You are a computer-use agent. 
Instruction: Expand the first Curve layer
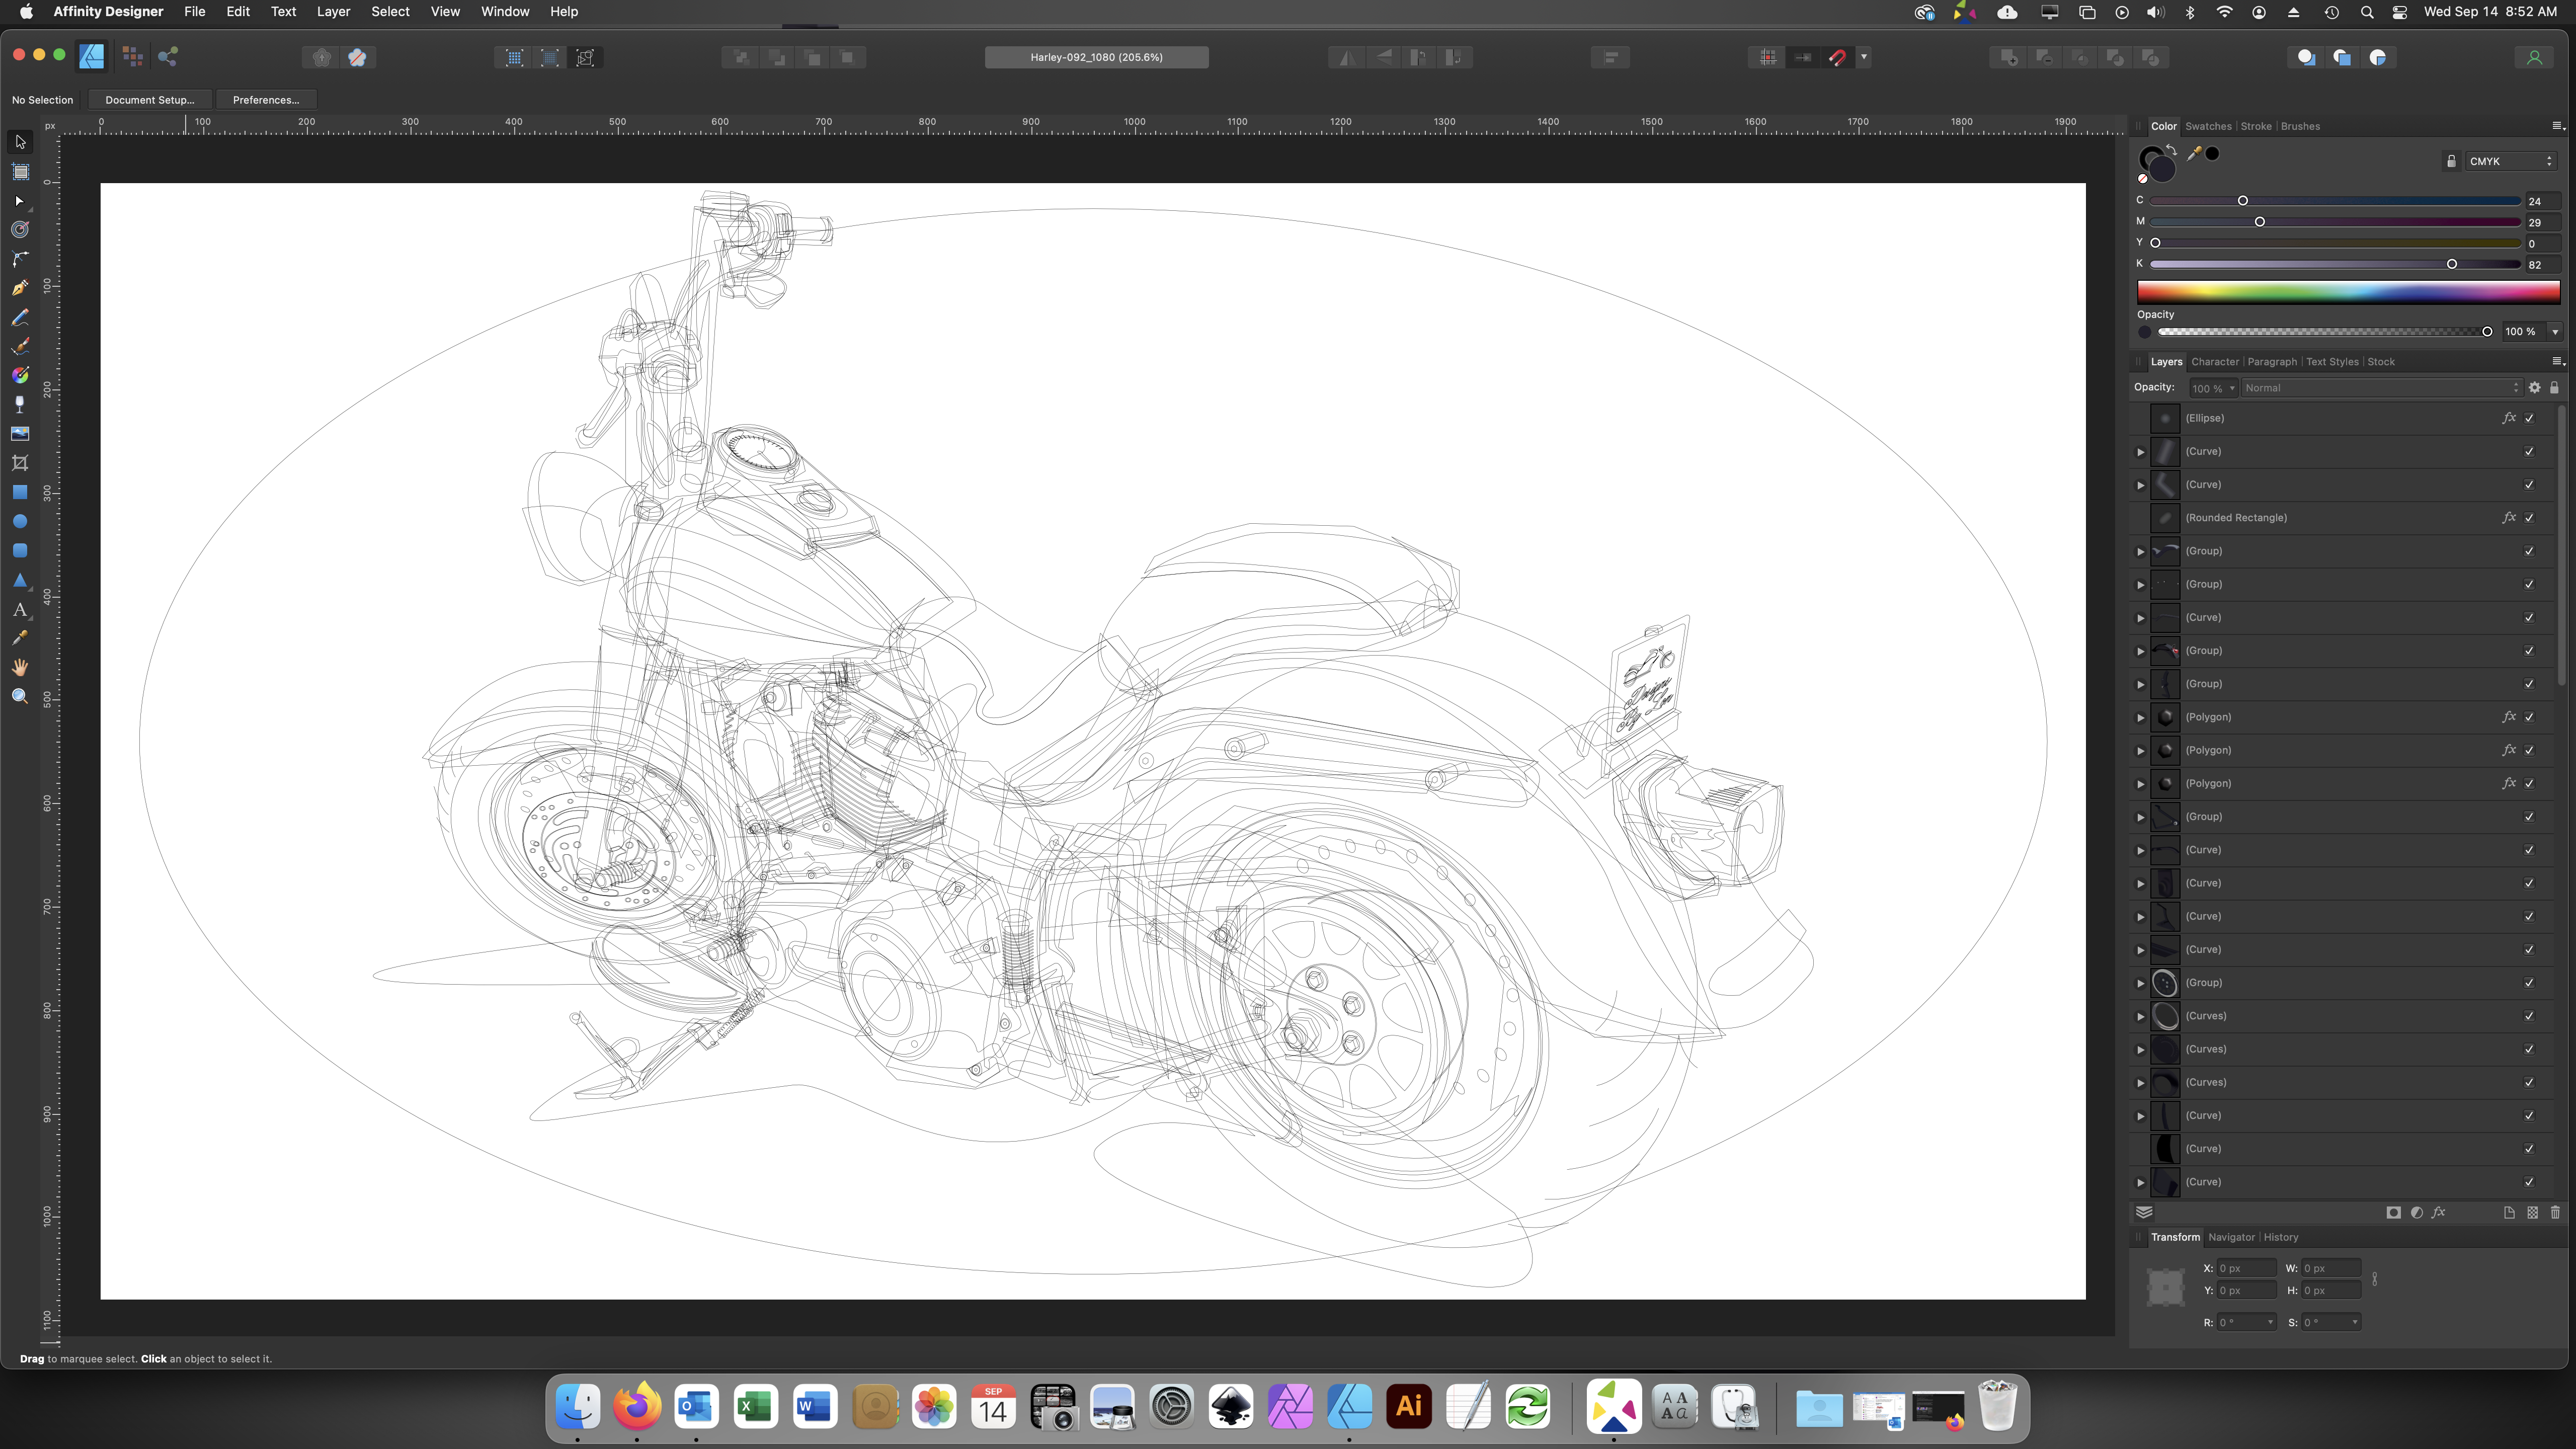pyautogui.click(x=2140, y=452)
